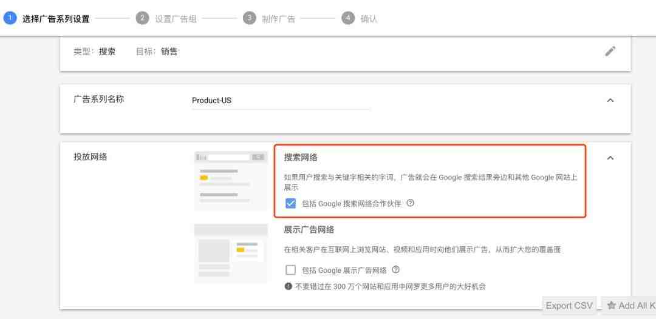Check 包括 Google 展示广告网络 checkbox
656x319 pixels.
pyautogui.click(x=290, y=270)
